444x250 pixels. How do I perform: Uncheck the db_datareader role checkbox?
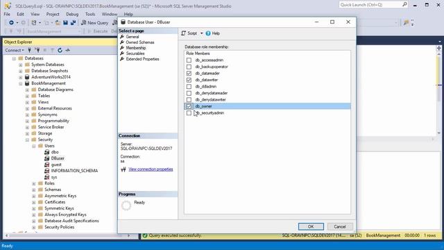click(x=189, y=73)
